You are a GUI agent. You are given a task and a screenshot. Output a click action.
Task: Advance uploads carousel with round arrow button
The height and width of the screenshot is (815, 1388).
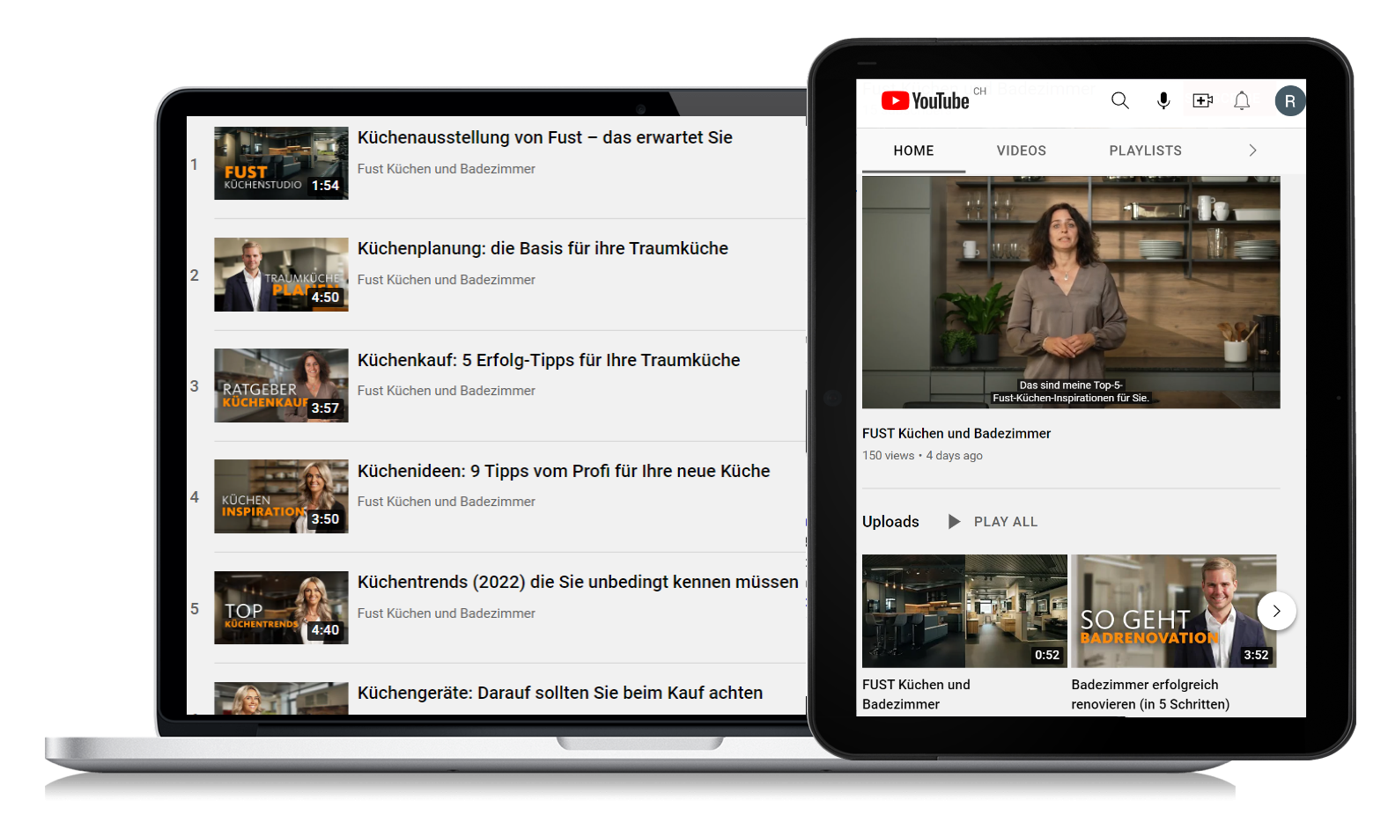click(1276, 611)
